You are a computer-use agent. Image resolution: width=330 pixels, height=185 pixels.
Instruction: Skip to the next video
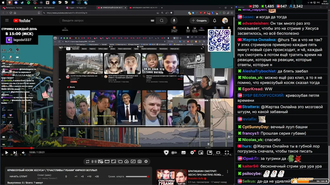15,153
